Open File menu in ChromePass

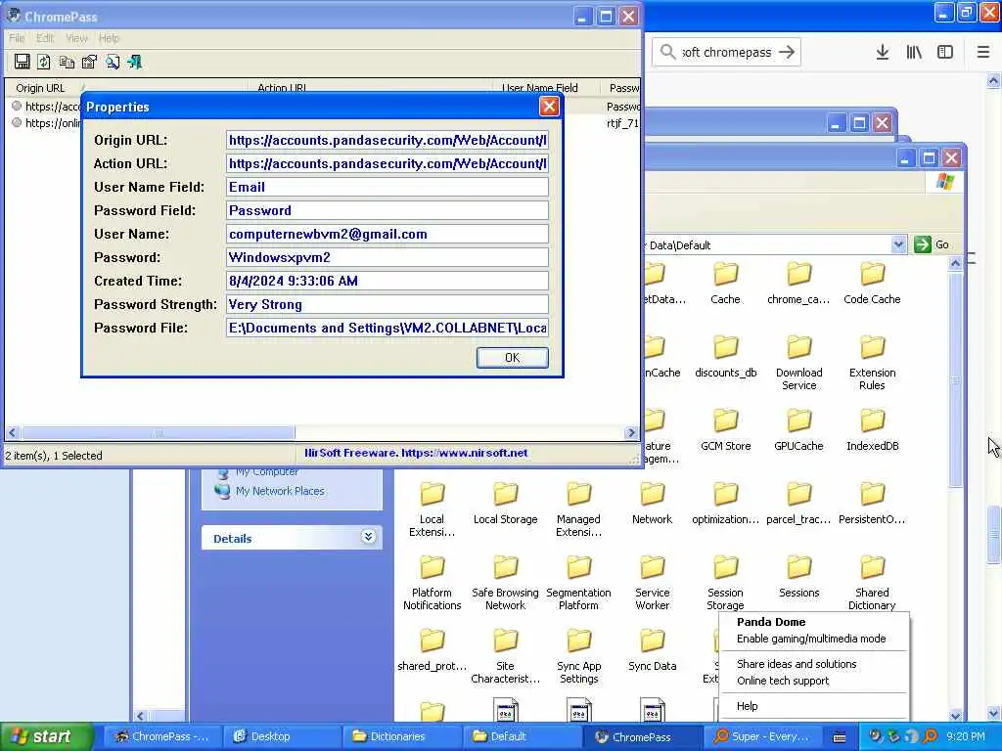point(17,38)
